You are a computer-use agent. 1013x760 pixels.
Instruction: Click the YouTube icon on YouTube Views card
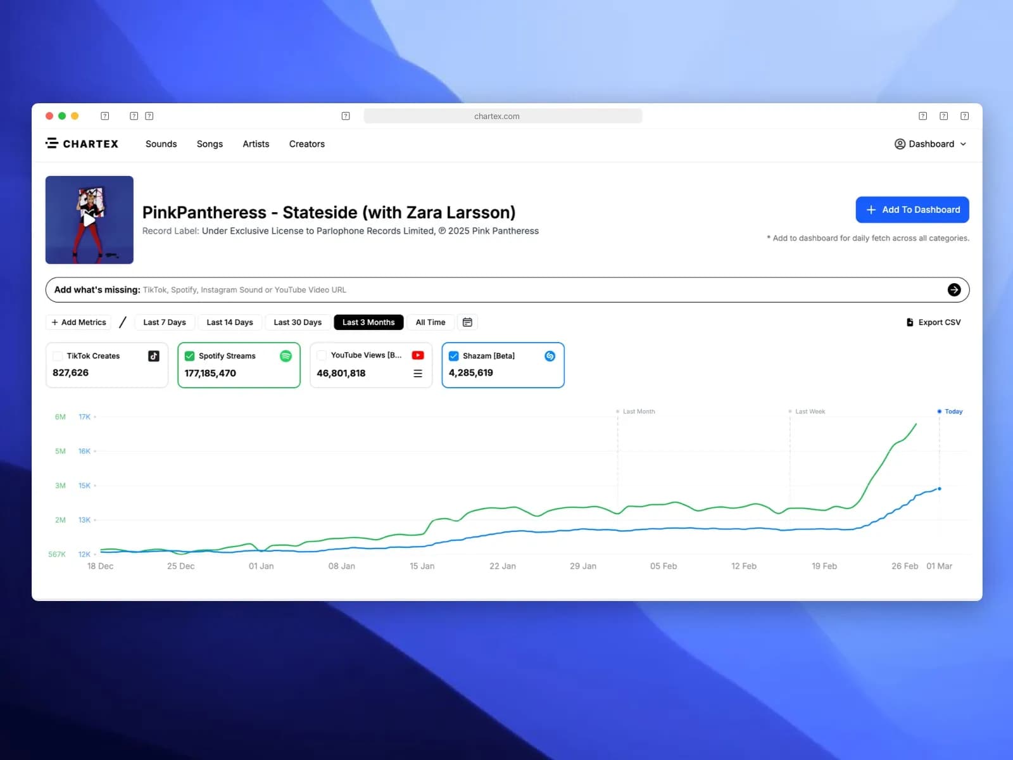coord(417,355)
